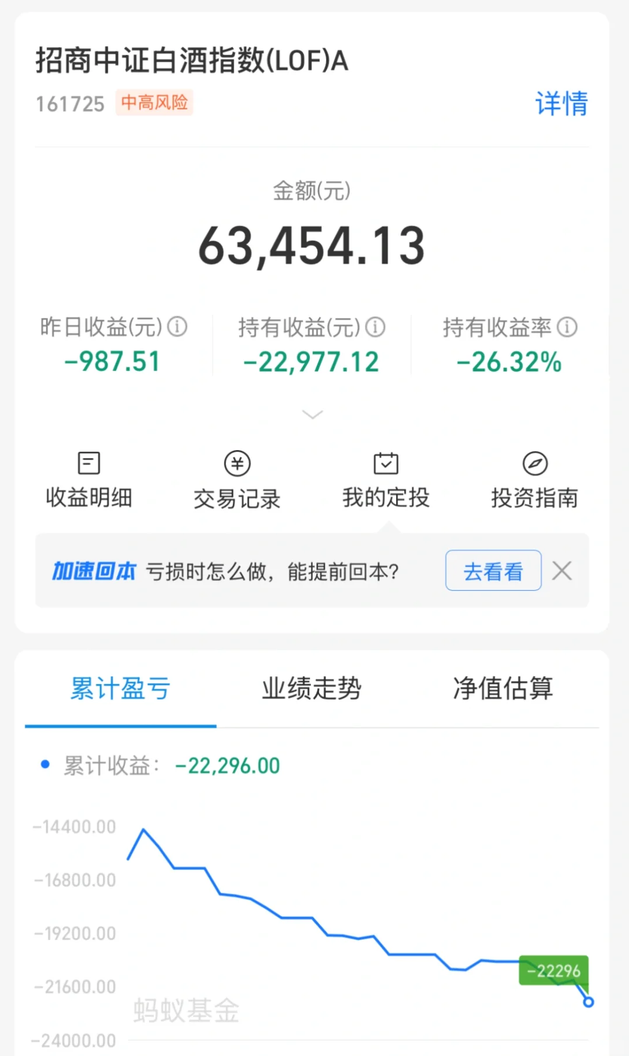
Task: Tap holding return value -22,977.12
Action: pos(312,362)
